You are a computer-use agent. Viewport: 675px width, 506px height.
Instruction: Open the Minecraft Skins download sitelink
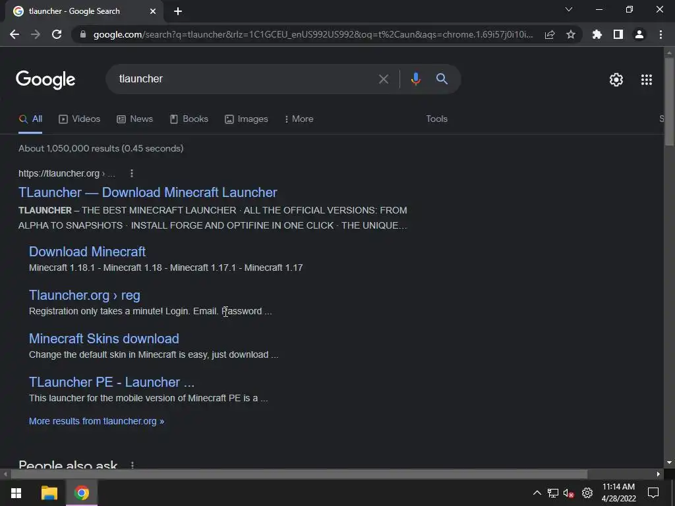click(x=103, y=339)
